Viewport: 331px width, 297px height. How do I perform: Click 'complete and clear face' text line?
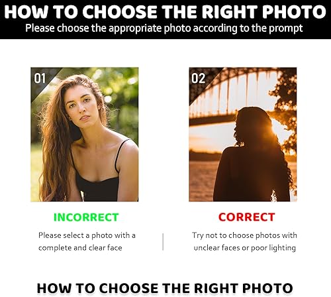(x=80, y=248)
